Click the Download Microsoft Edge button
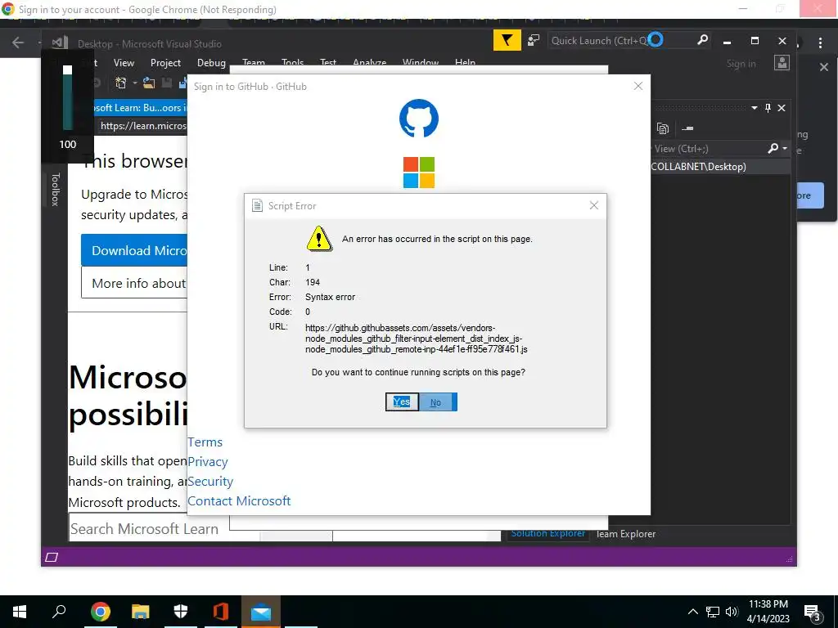The width and height of the screenshot is (838, 628). [134, 250]
